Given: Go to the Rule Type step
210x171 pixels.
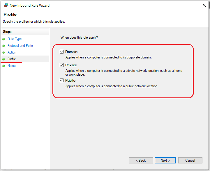Looking at the screenshot, I should click(x=15, y=39).
